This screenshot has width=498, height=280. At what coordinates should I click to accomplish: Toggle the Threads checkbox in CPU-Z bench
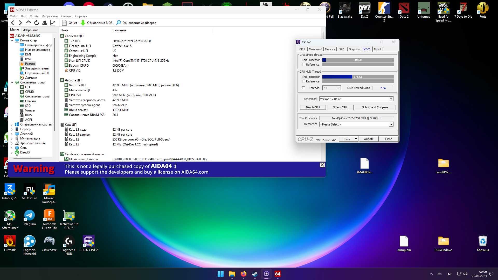click(303, 88)
